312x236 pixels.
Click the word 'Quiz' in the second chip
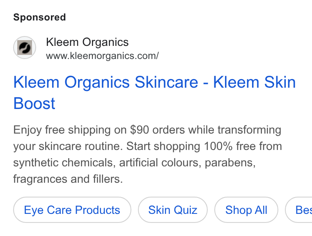186,210
